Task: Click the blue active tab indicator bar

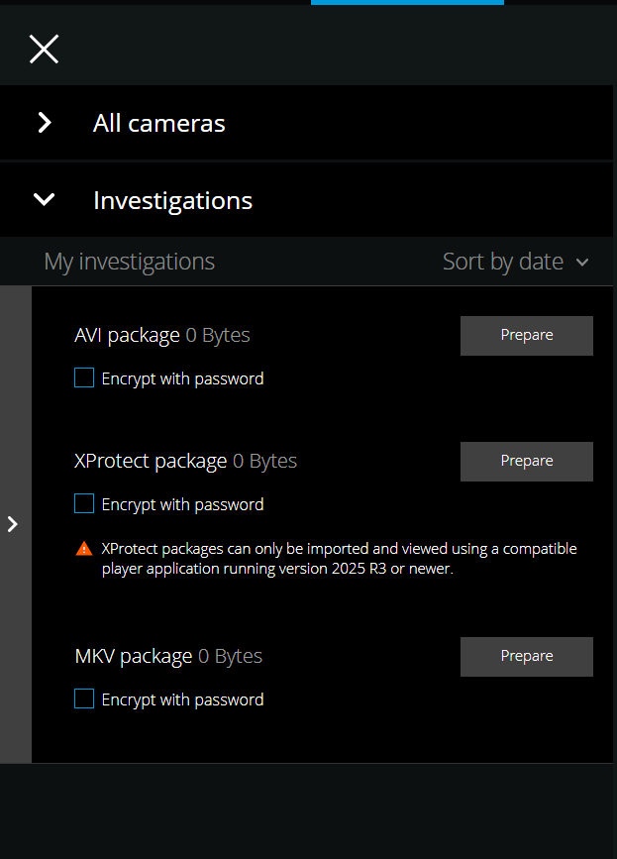Action: pyautogui.click(x=407, y=2)
